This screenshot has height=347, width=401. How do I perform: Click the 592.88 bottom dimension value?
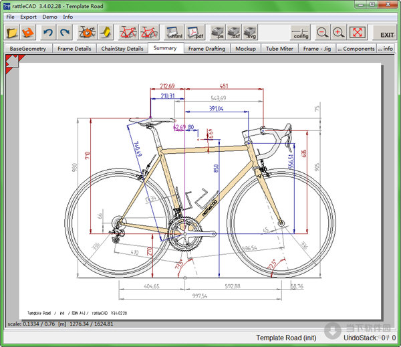coord(233,286)
